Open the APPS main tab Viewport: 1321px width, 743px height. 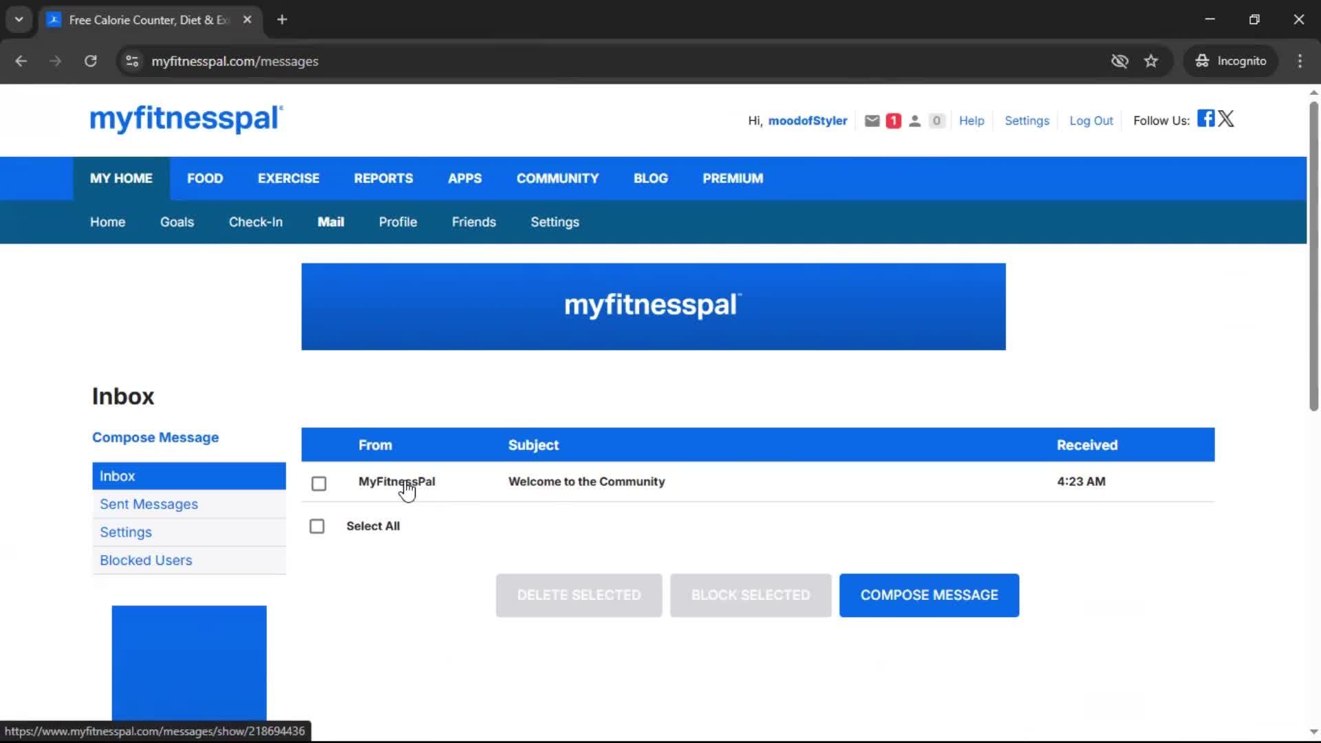pyautogui.click(x=464, y=178)
